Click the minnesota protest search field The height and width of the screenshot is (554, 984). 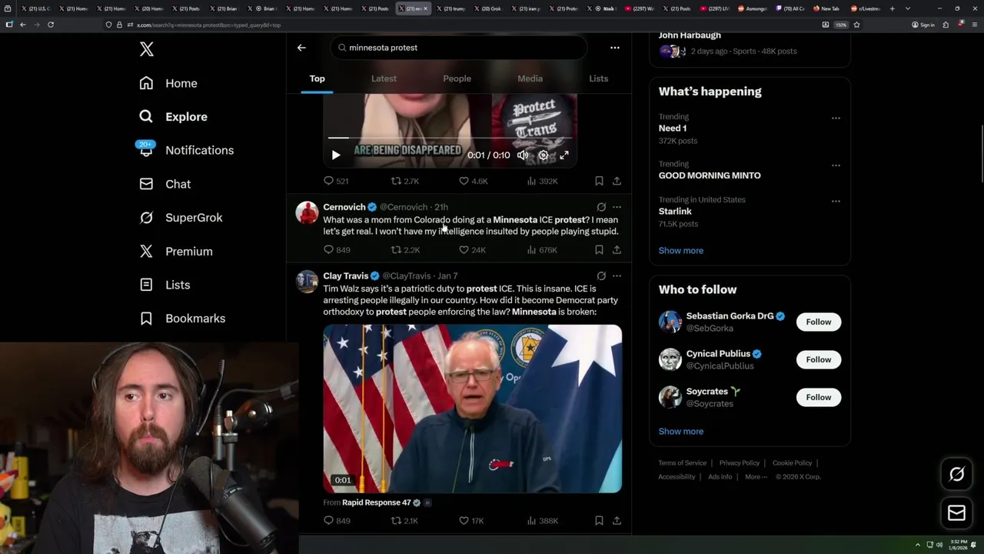pyautogui.click(x=459, y=48)
